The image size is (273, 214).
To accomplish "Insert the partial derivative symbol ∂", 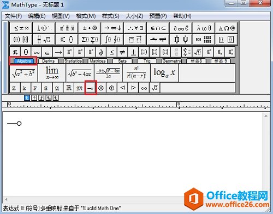I will pyautogui.click(x=101, y=52).
